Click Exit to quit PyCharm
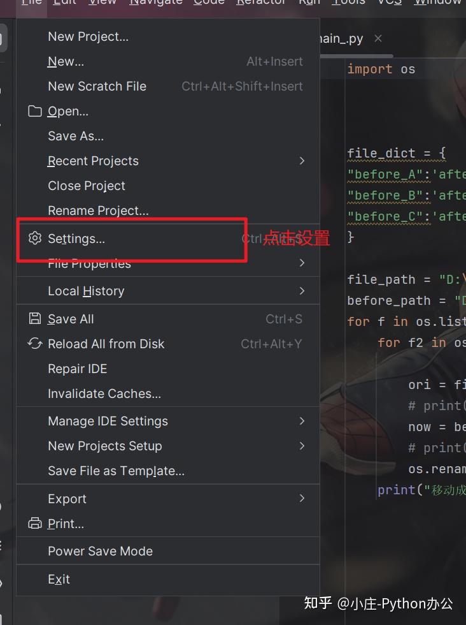Screen dimensions: 466x625 pyautogui.click(x=59, y=579)
